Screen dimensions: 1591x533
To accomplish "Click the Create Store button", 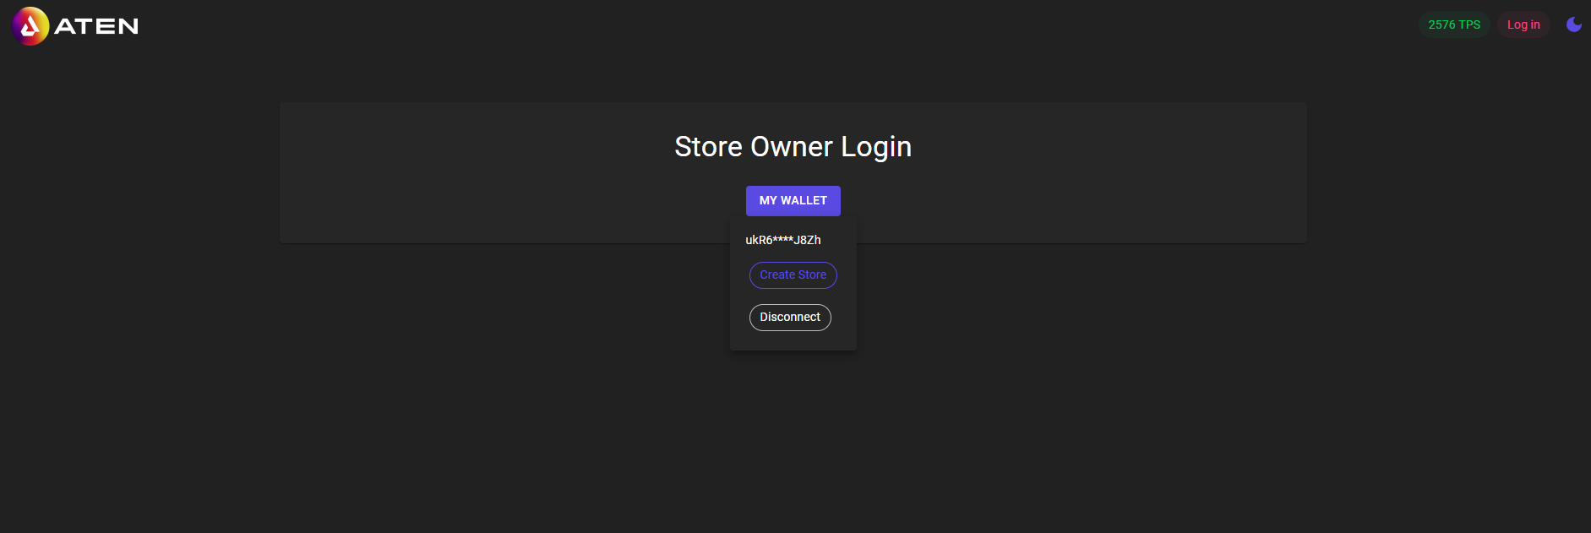I will click(793, 275).
